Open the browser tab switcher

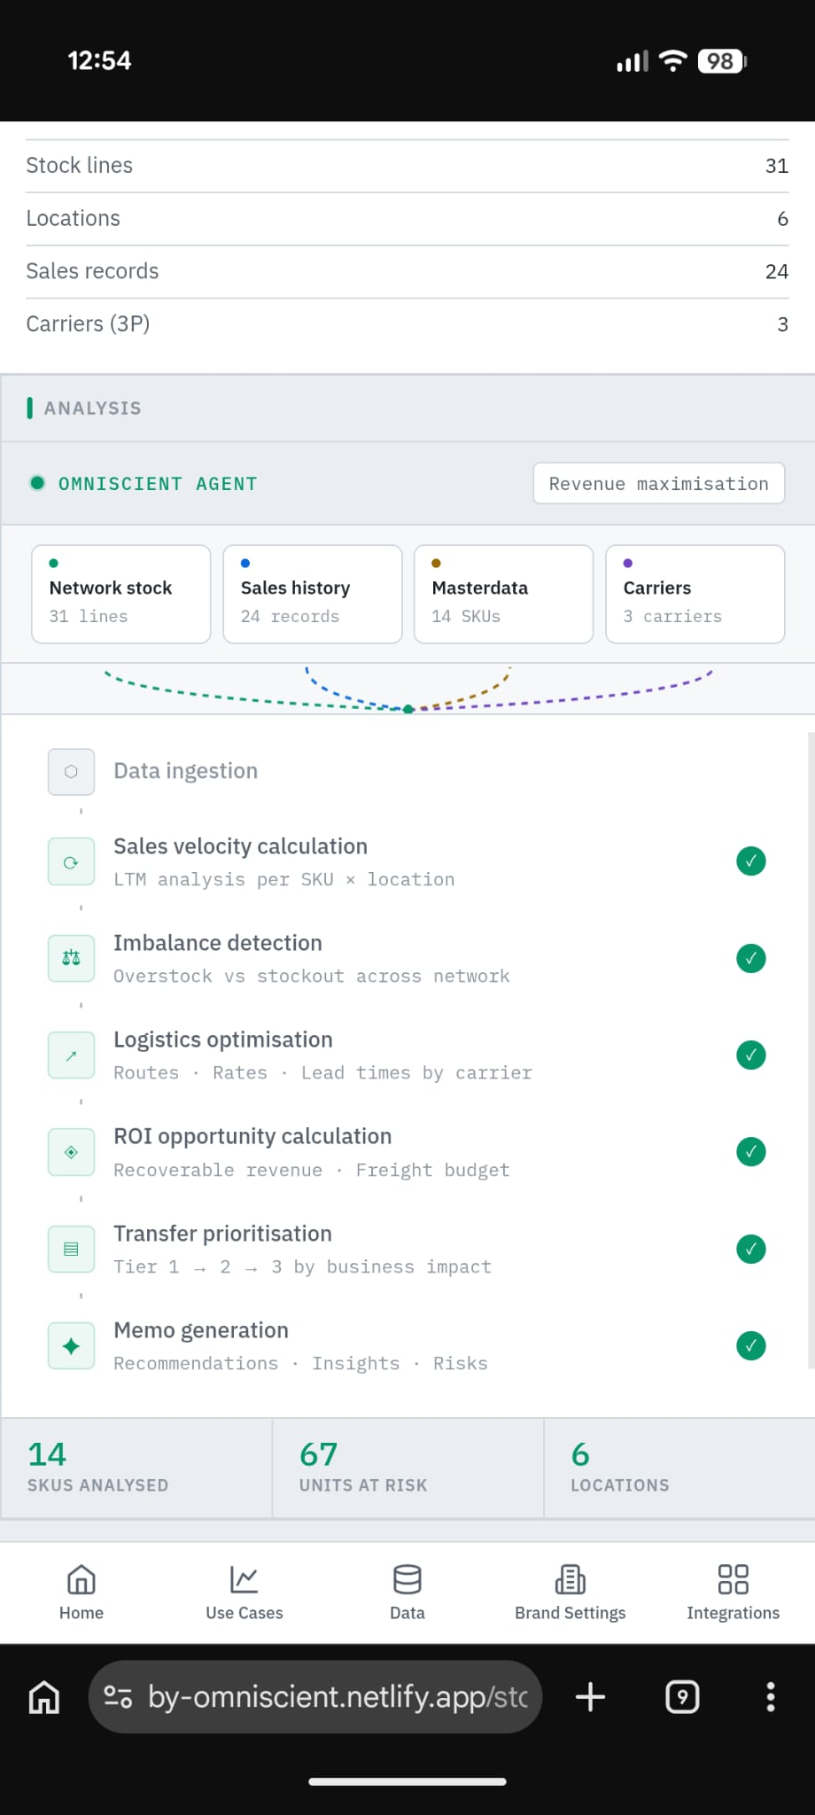point(681,1697)
